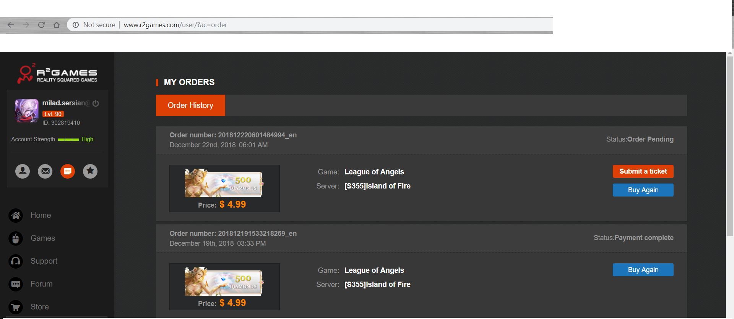Image resolution: width=734 pixels, height=319 pixels.
Task: Click the power logout icon beside username
Action: pos(96,103)
